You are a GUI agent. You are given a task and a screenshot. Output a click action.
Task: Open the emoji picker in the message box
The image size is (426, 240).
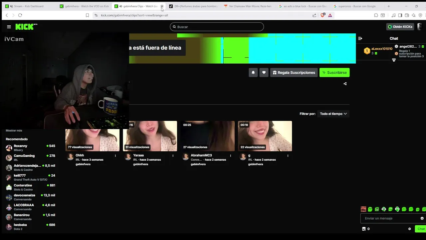point(422,218)
